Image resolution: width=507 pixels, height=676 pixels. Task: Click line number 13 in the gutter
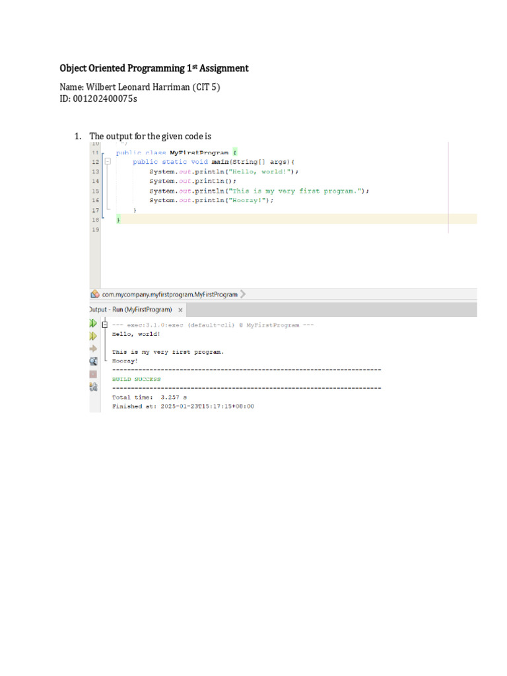click(95, 172)
